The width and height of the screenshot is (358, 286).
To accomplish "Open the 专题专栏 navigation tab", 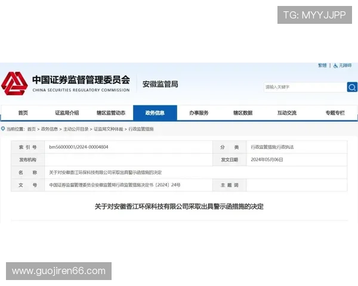I will click(335, 113).
